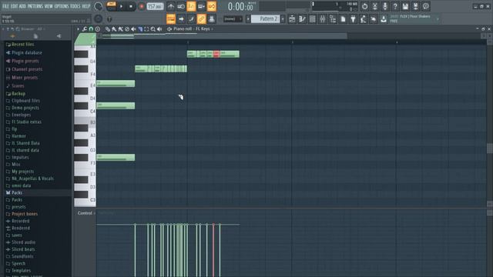Select the Mute tool in piano roll

pos(133,29)
